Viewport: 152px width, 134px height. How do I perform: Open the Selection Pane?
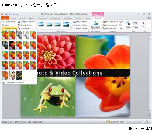pos(109,28)
